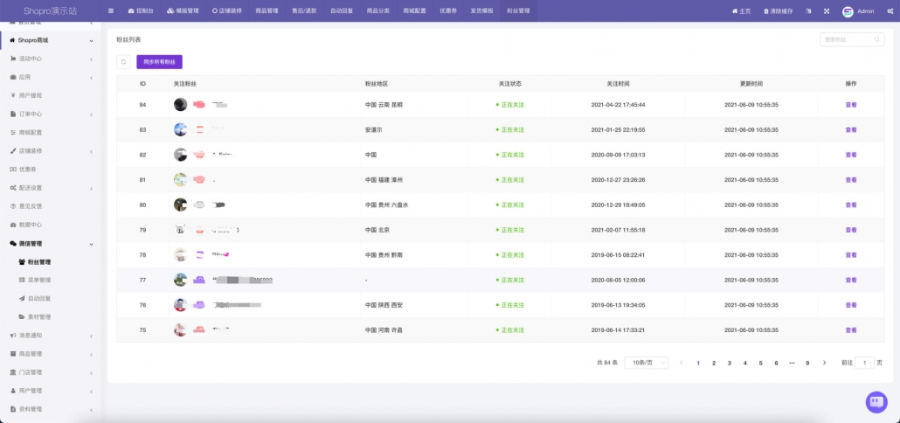The width and height of the screenshot is (900, 423).
Task: Open the 发货模板 top tab
Action: pos(481,10)
